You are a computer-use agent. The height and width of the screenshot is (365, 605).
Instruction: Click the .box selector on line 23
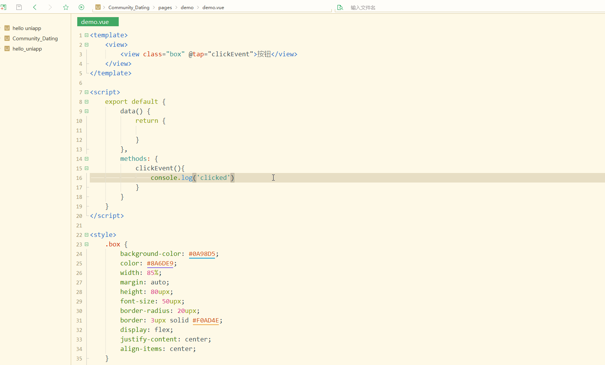point(113,244)
